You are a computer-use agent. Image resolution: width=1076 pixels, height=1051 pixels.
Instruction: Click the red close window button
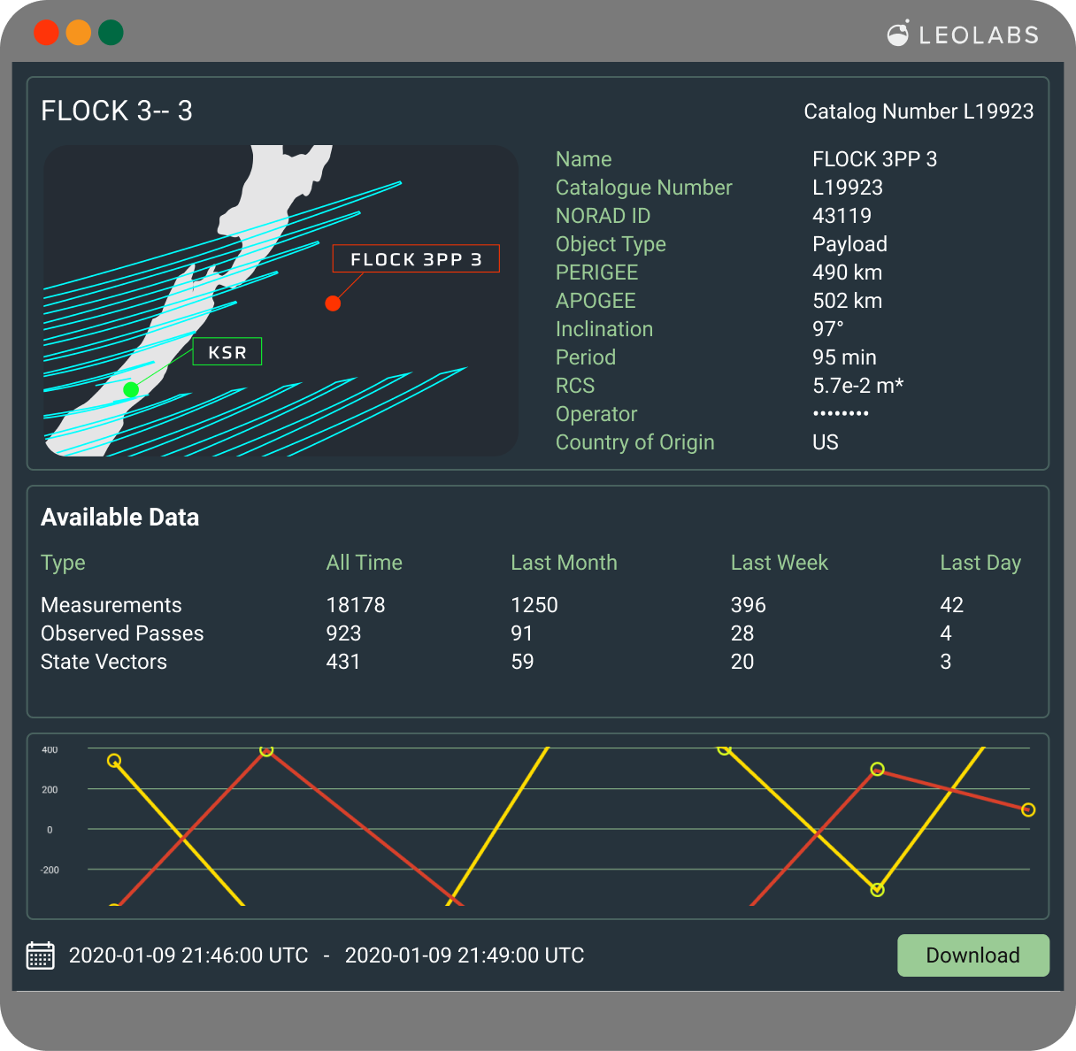pos(46,33)
